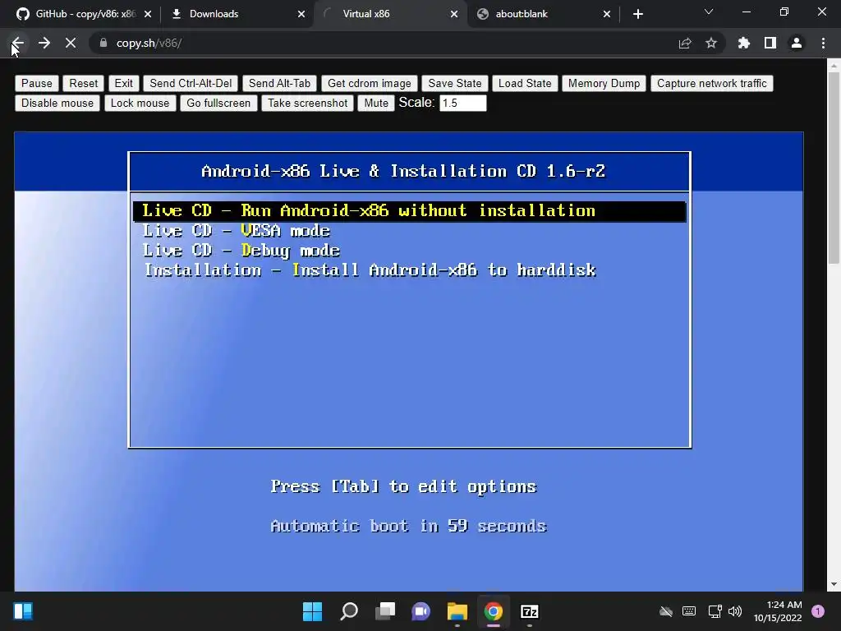The width and height of the screenshot is (841, 631).
Task: Click cloud sync tray icon
Action: 665,611
